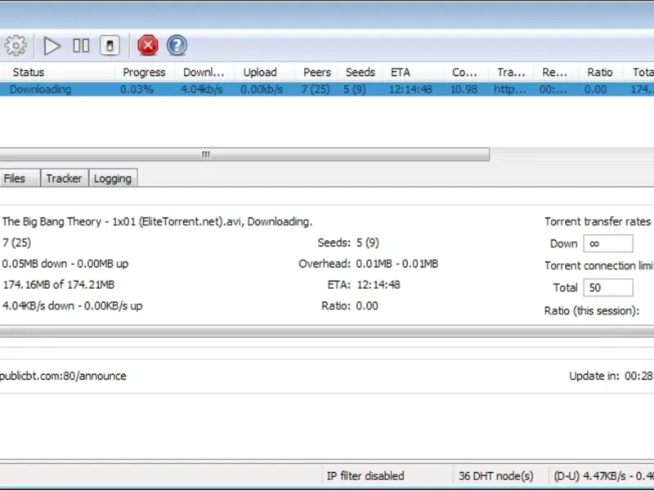
Task: Sort by the Re... column header
Action: coord(554,72)
